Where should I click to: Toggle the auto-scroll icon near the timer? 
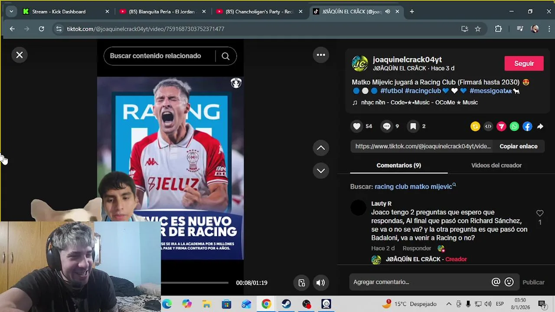point(302,283)
